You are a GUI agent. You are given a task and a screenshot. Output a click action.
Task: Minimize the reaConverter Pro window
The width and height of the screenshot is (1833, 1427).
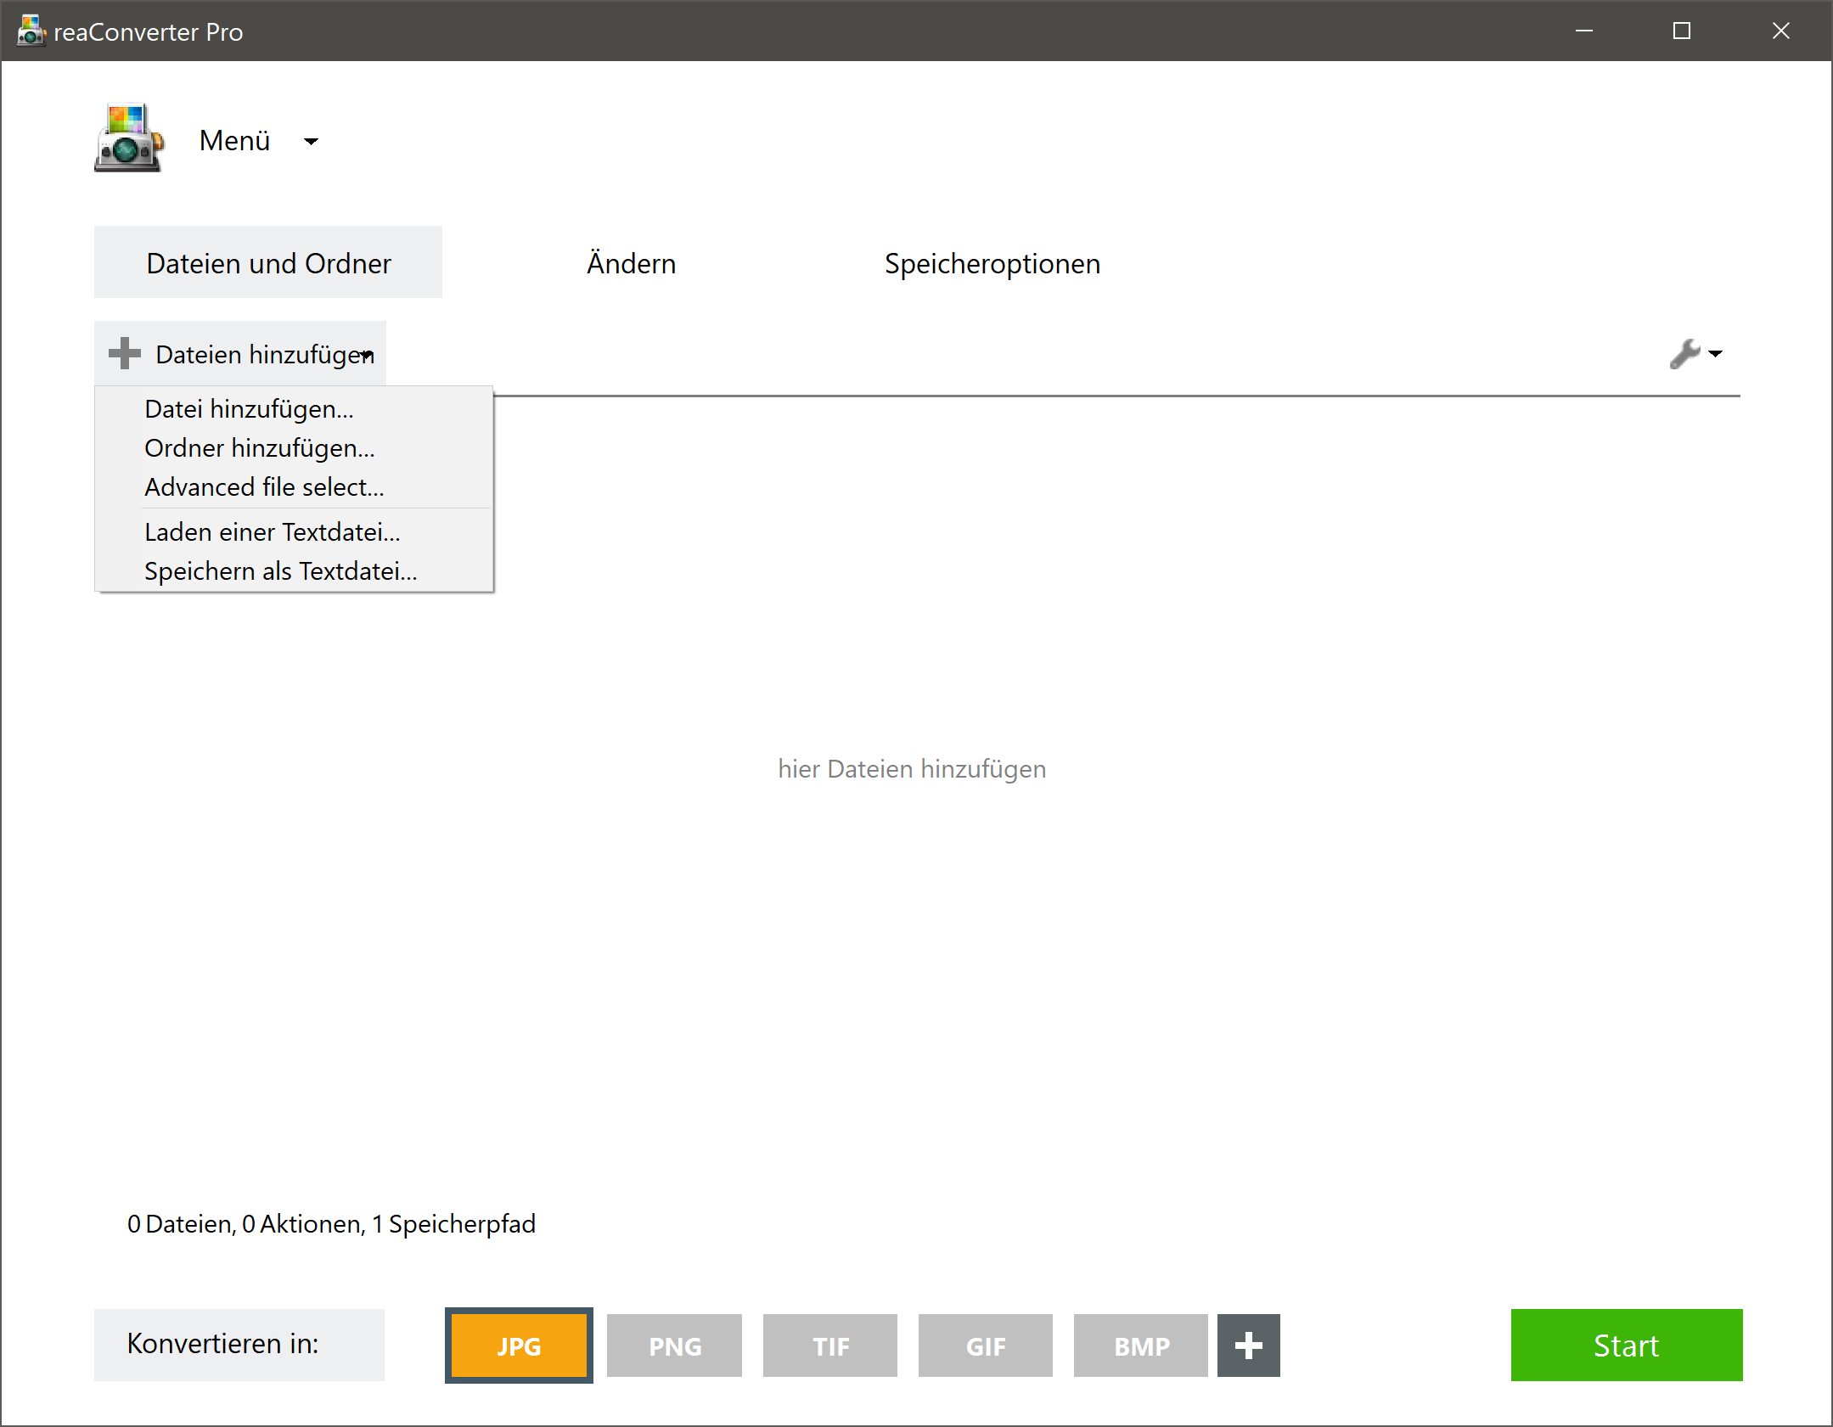(x=1584, y=31)
